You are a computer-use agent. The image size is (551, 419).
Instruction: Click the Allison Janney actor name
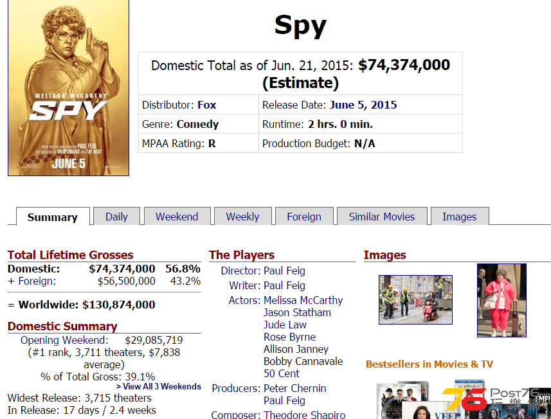296,349
